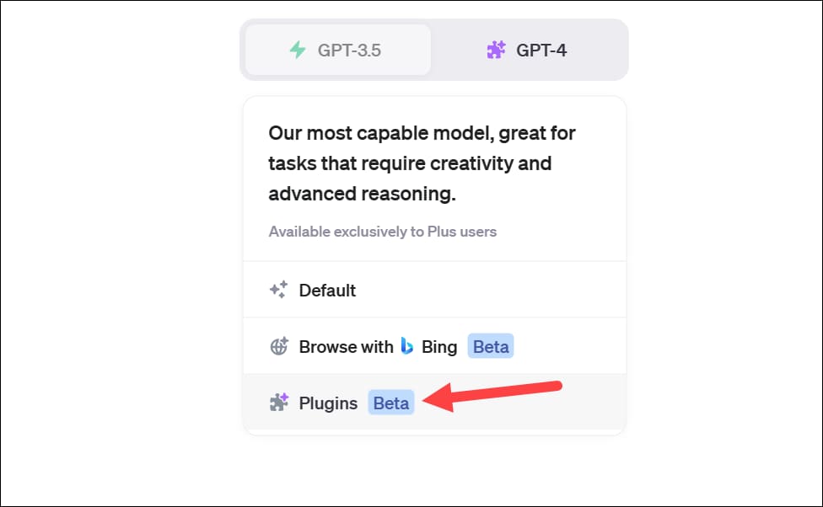Click the Beta badge beside Plugins
This screenshot has width=823, height=507.
391,403
